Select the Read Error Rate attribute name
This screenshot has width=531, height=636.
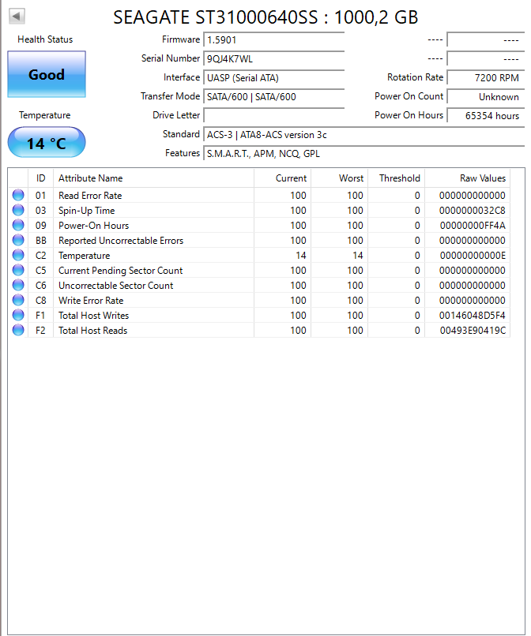coord(90,196)
